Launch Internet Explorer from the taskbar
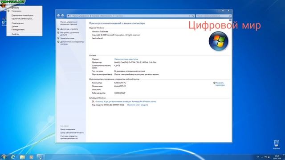 (x=13, y=157)
